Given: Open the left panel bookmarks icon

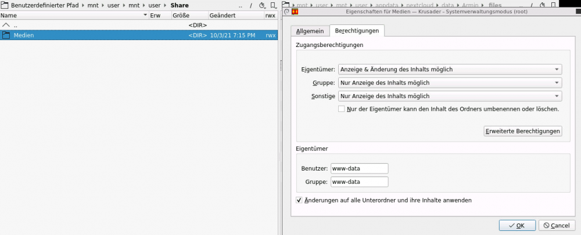Looking at the screenshot, I should tap(274, 6).
